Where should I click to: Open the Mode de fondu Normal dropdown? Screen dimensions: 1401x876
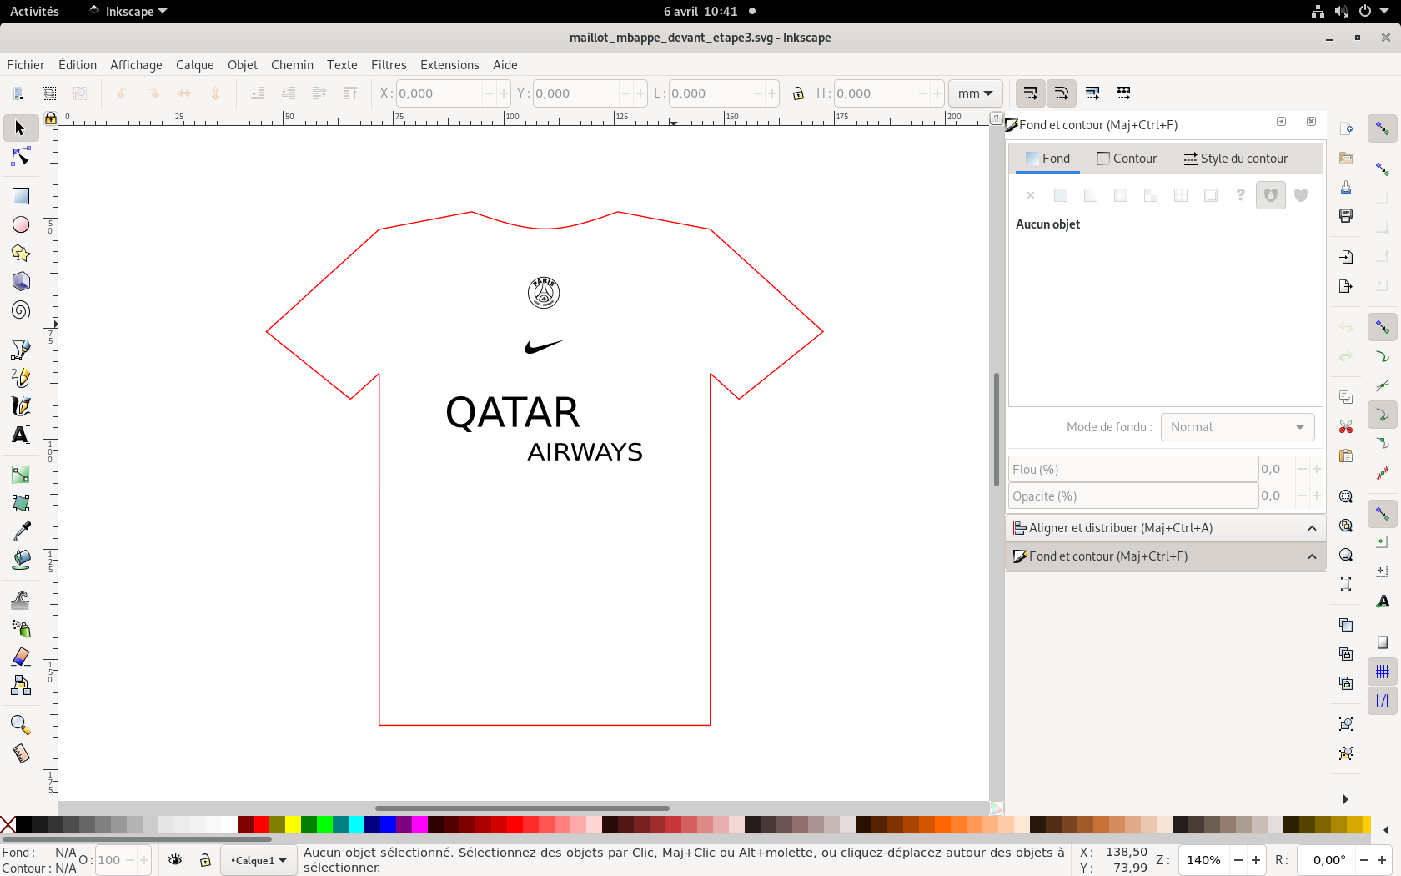pyautogui.click(x=1238, y=427)
